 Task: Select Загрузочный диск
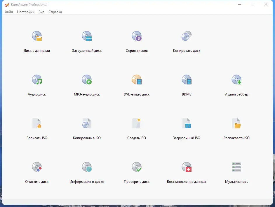pos(87,41)
